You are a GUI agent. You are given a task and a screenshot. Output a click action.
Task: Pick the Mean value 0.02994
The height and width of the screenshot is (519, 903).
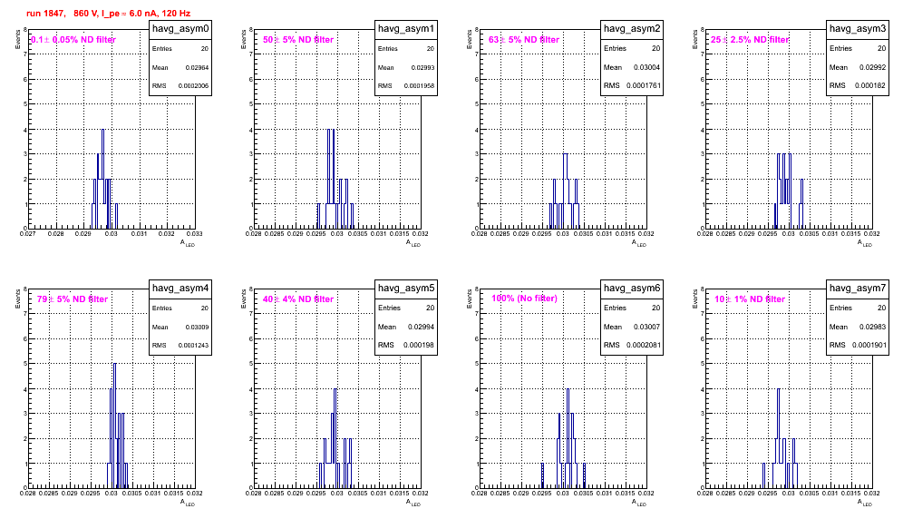pos(421,327)
